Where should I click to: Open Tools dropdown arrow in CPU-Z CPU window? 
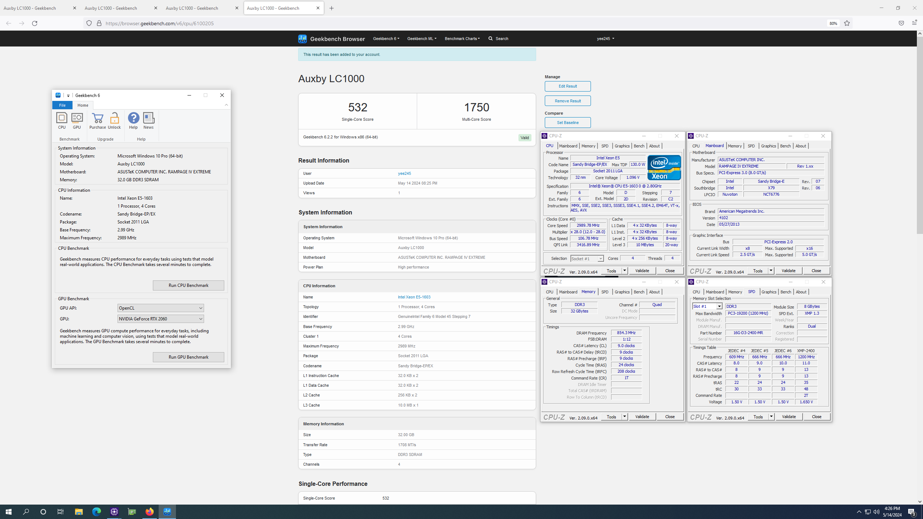click(624, 271)
